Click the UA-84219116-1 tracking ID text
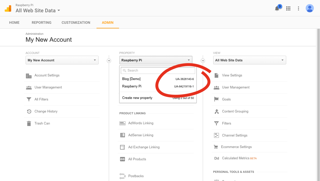This screenshot has height=181, width=320. coord(184,87)
